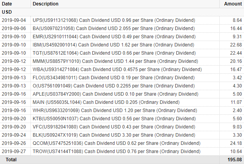Select the WBA dividend amount 16.47

tap(236, 70)
